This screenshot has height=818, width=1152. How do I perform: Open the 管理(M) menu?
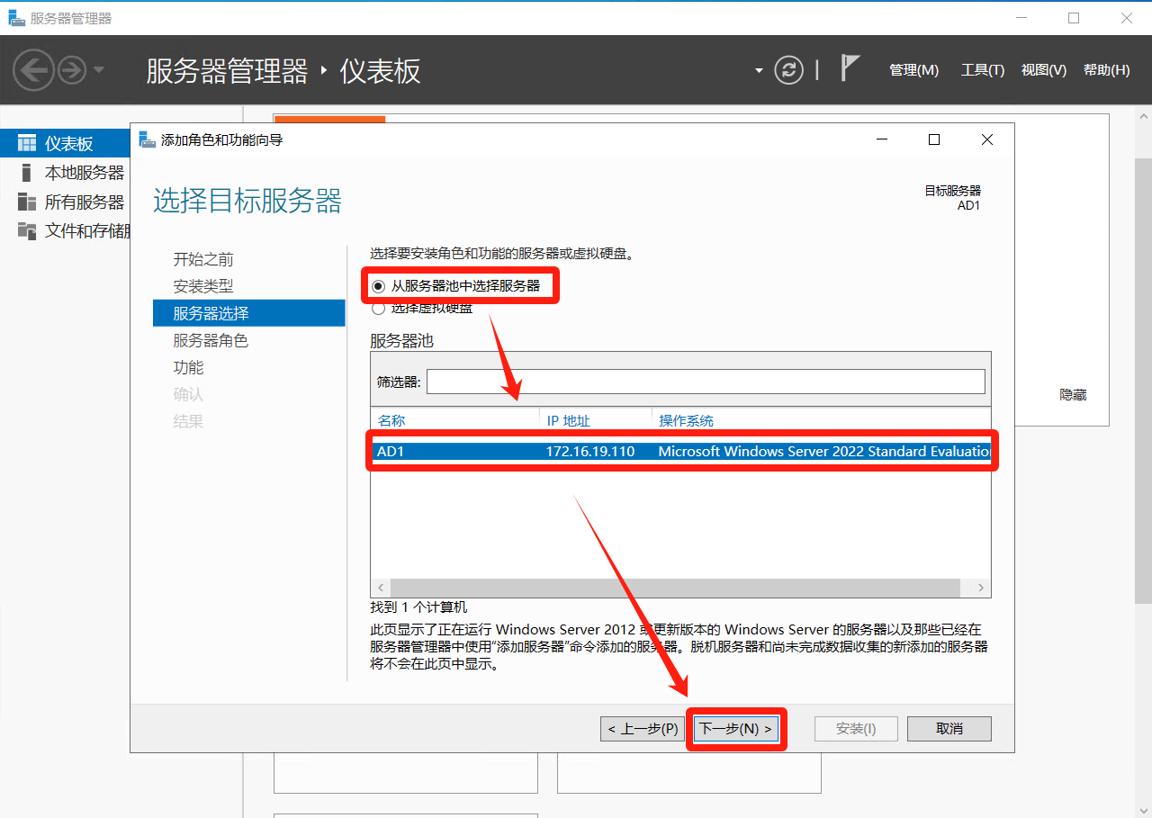[913, 70]
